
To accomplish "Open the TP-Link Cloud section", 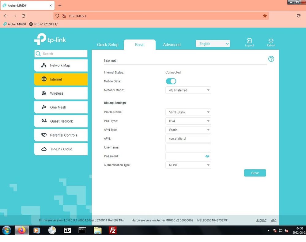I will [60, 149].
